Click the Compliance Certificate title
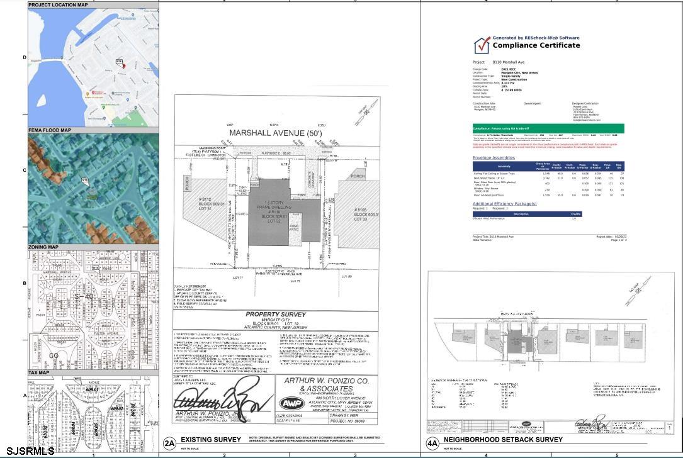The height and width of the screenshot is (458, 683). (536, 45)
